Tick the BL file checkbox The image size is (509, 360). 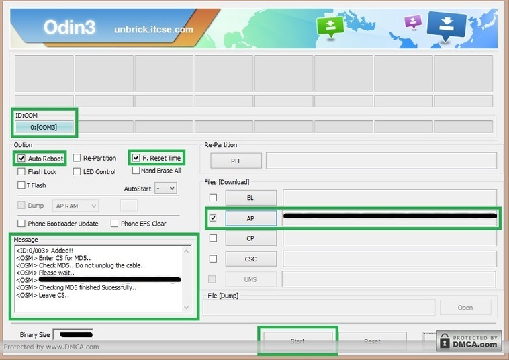coord(213,197)
